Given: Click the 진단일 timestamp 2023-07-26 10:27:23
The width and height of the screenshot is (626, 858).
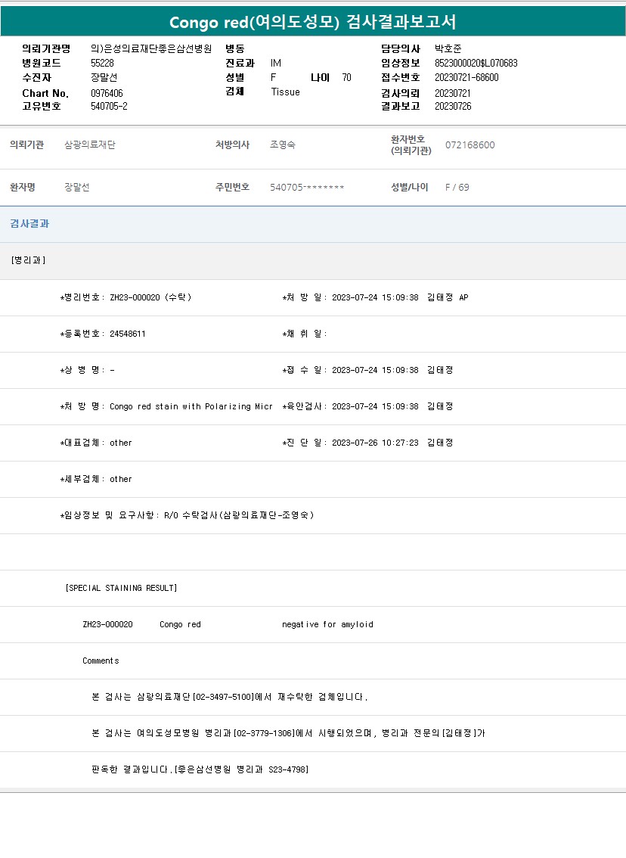Looking at the screenshot, I should 375,443.
